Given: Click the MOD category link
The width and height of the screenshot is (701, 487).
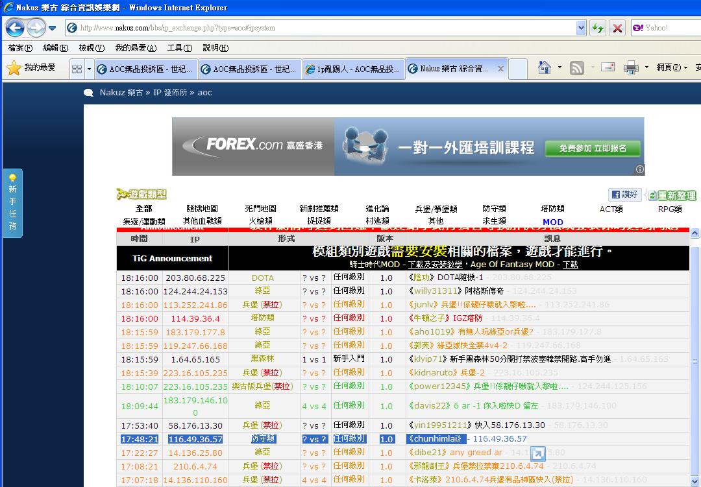Looking at the screenshot, I should (552, 222).
